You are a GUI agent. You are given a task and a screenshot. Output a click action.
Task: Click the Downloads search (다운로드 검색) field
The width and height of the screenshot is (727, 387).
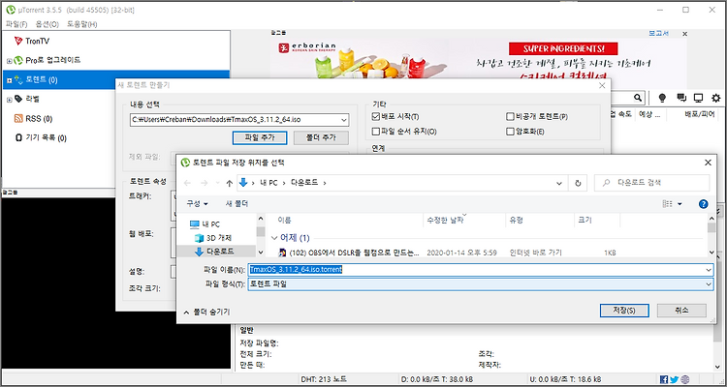pyautogui.click(x=652, y=183)
